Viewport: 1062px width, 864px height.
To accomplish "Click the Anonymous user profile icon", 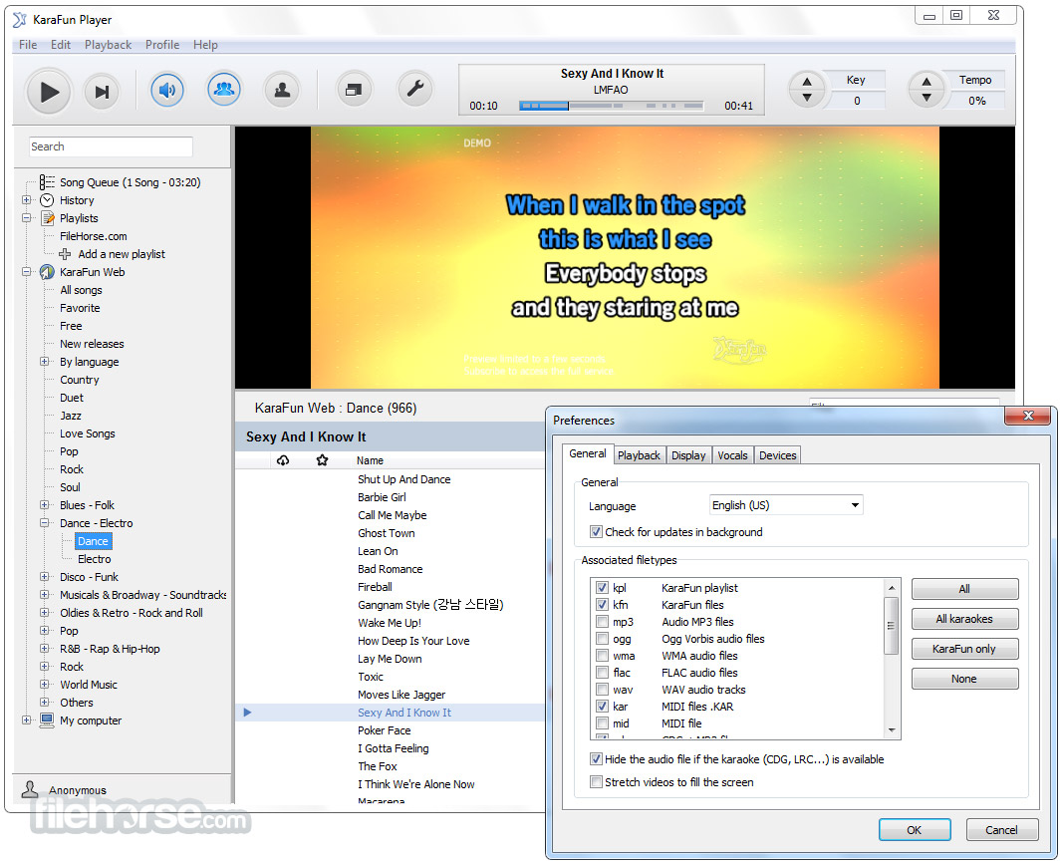I will coord(30,789).
